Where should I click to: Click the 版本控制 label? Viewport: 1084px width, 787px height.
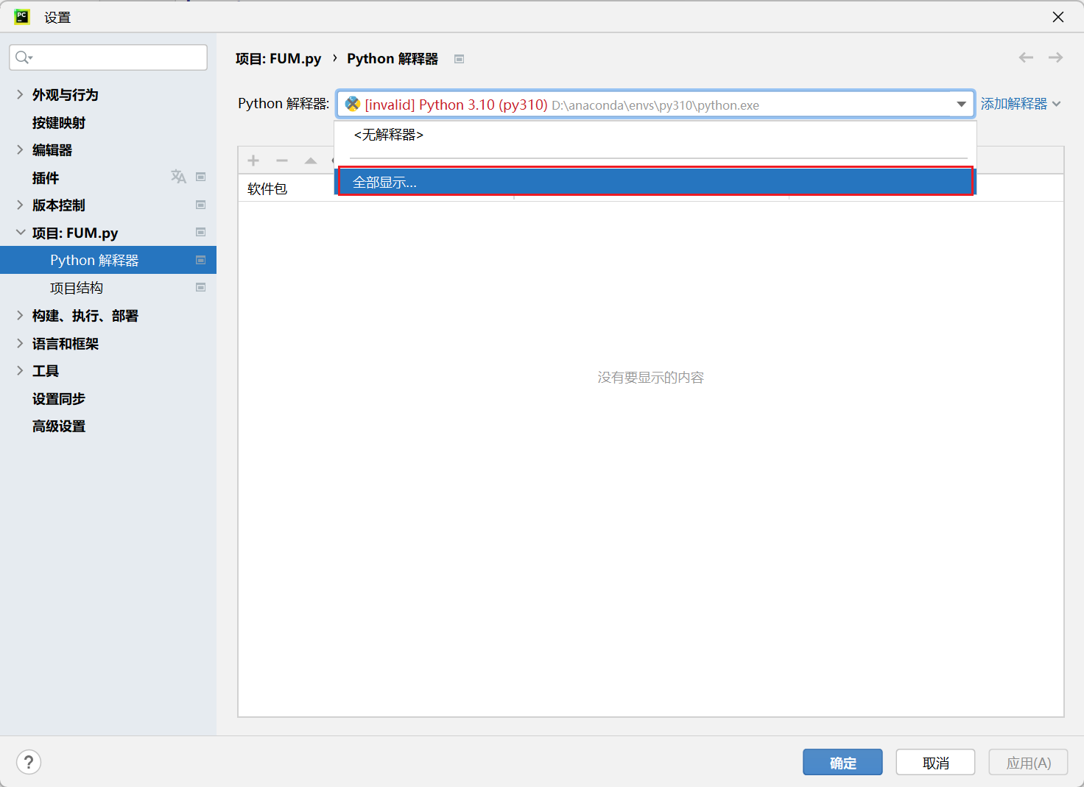coord(59,205)
